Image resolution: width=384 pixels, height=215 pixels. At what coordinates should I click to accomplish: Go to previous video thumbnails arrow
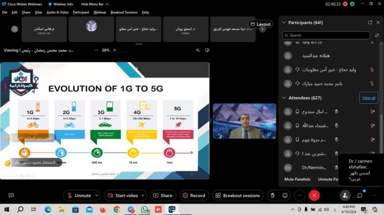pos(14,29)
